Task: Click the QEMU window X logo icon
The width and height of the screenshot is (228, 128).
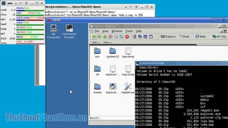Action: coord(49,20)
